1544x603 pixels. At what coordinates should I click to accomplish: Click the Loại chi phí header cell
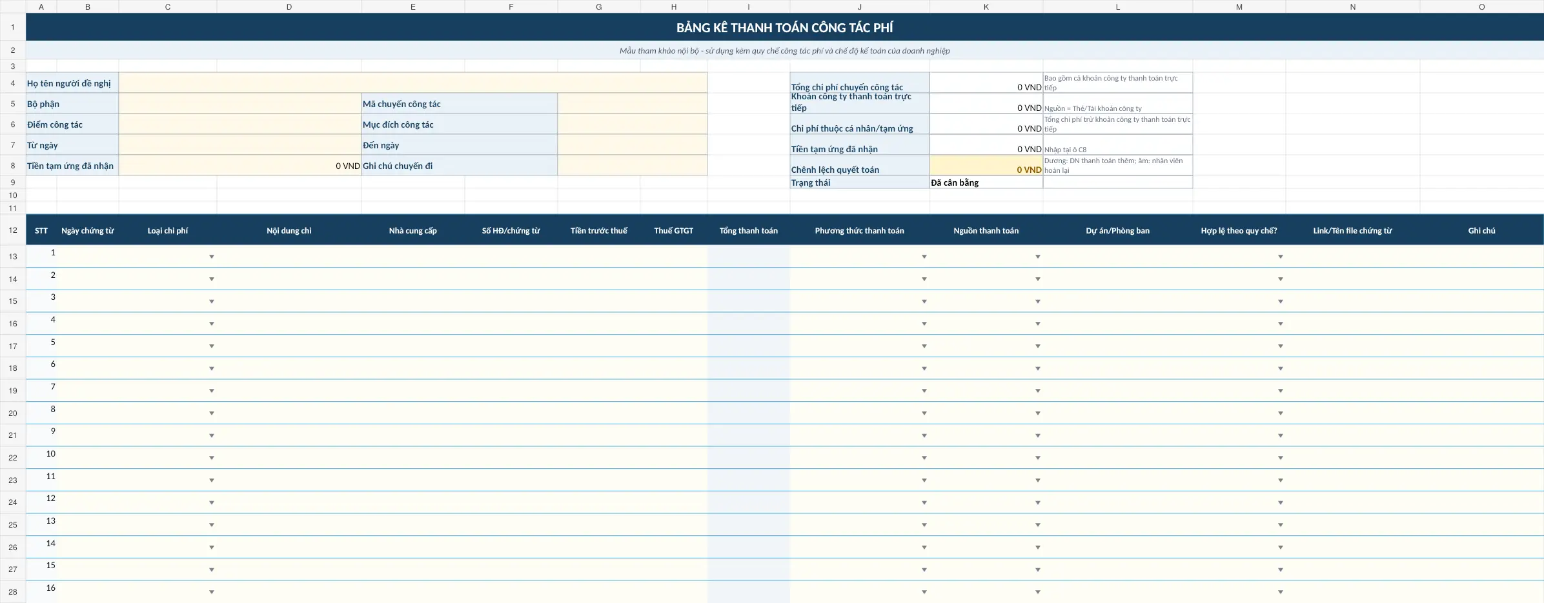pyautogui.click(x=168, y=230)
